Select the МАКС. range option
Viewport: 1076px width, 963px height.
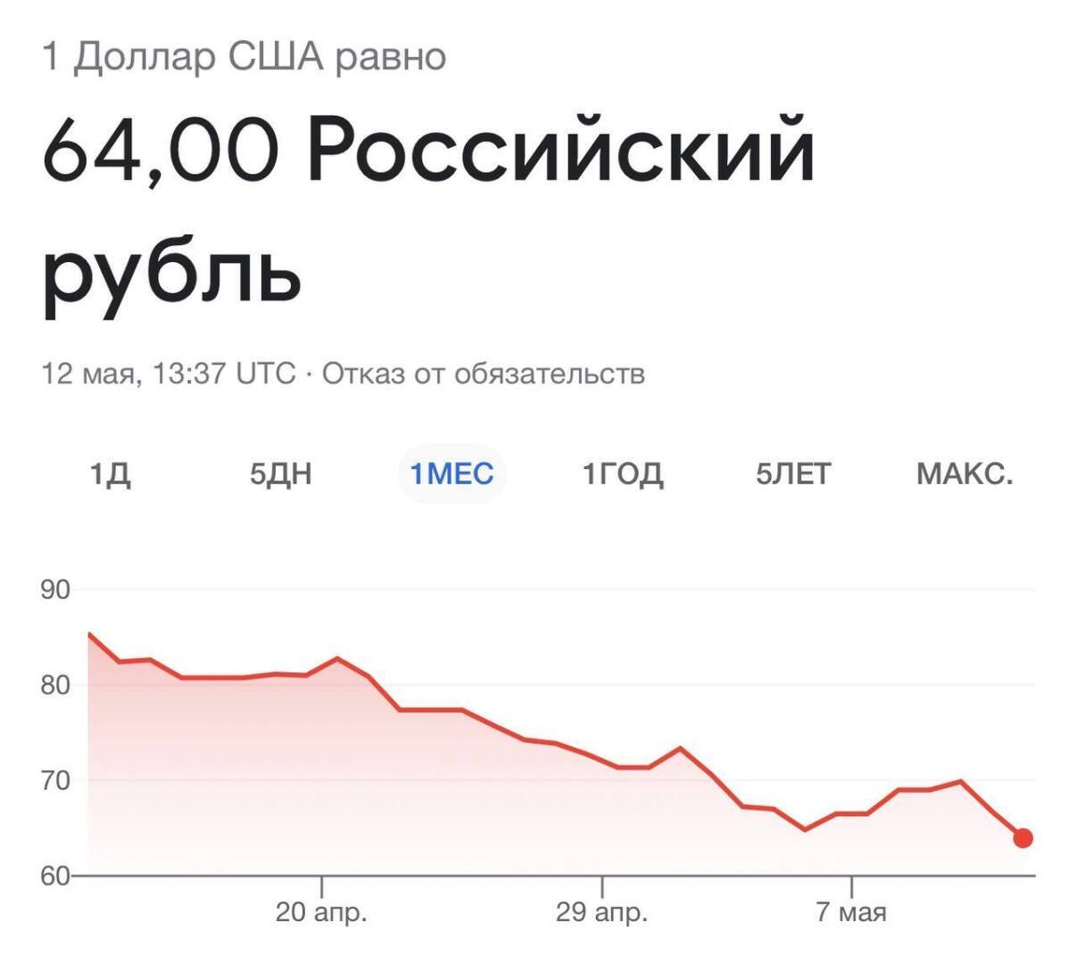pos(964,473)
